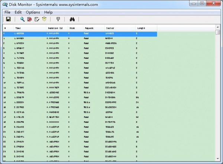Screen dimensions: 223x164
Task: Open the File menu
Action: (7, 12)
